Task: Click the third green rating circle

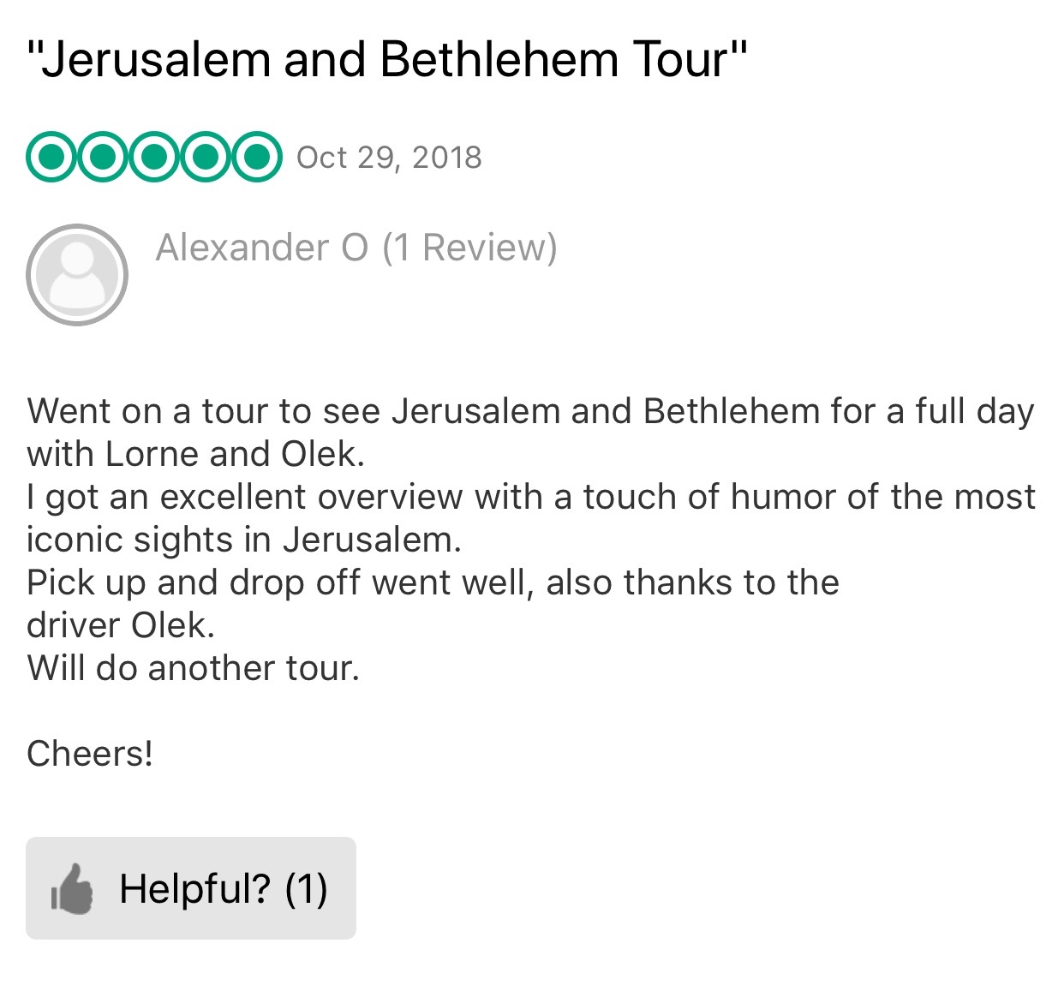Action: [x=154, y=157]
